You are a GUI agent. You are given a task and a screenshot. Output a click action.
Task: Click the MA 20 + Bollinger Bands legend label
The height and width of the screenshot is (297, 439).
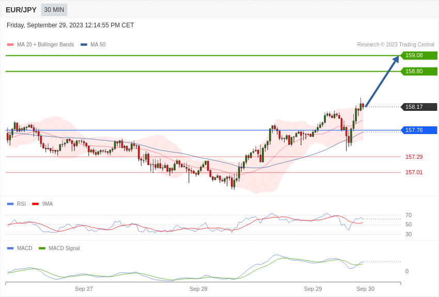[45, 45]
